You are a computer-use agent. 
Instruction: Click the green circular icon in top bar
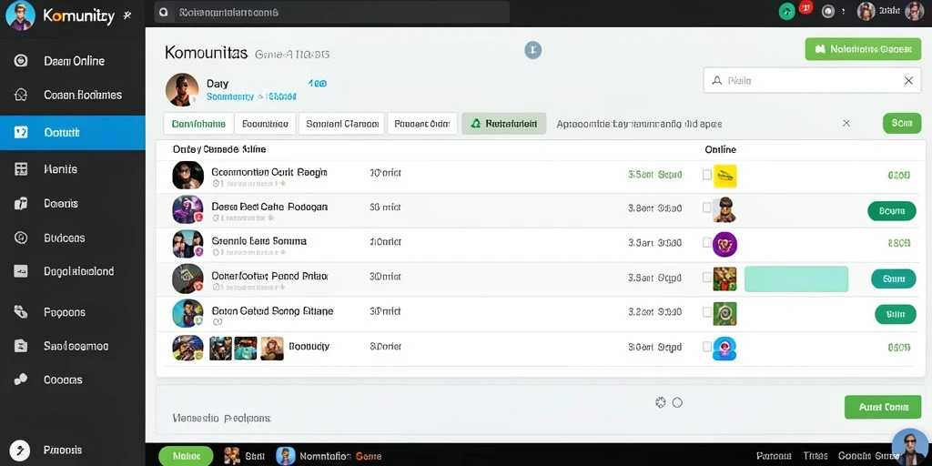click(x=787, y=11)
